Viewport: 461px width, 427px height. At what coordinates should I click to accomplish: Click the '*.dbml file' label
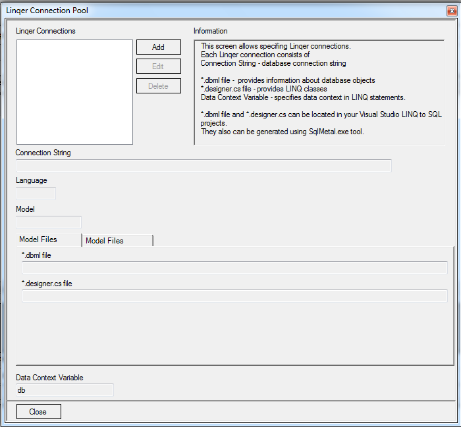click(36, 255)
